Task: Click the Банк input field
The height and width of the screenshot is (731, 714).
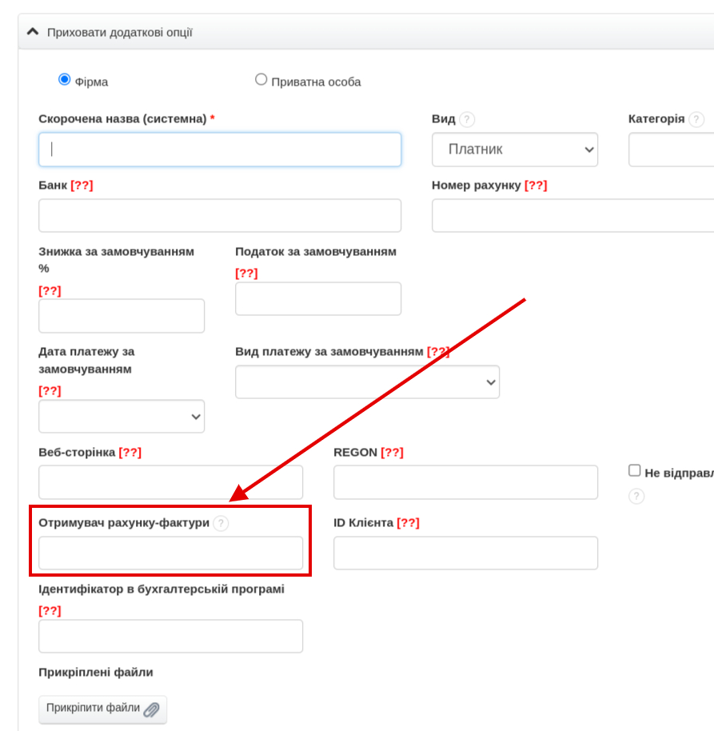Action: click(x=220, y=216)
